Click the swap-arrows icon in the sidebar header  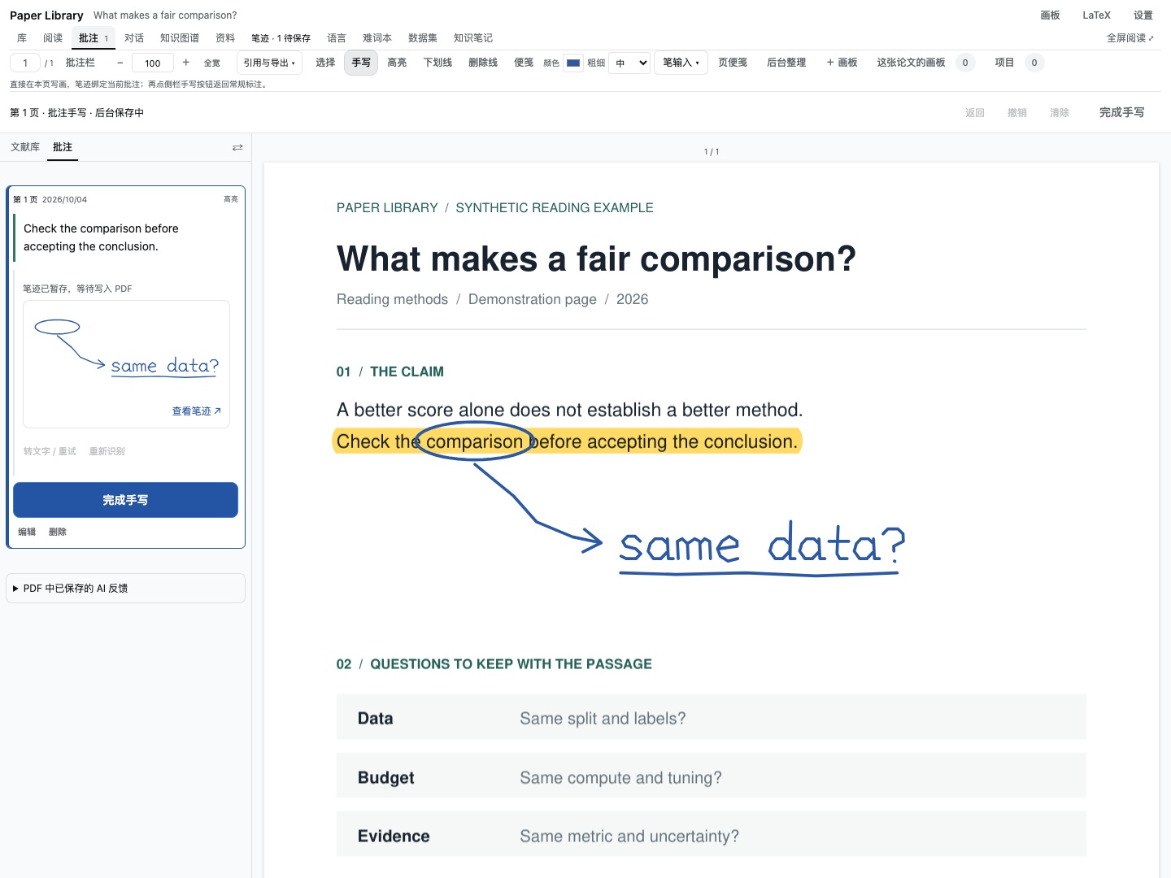click(237, 147)
